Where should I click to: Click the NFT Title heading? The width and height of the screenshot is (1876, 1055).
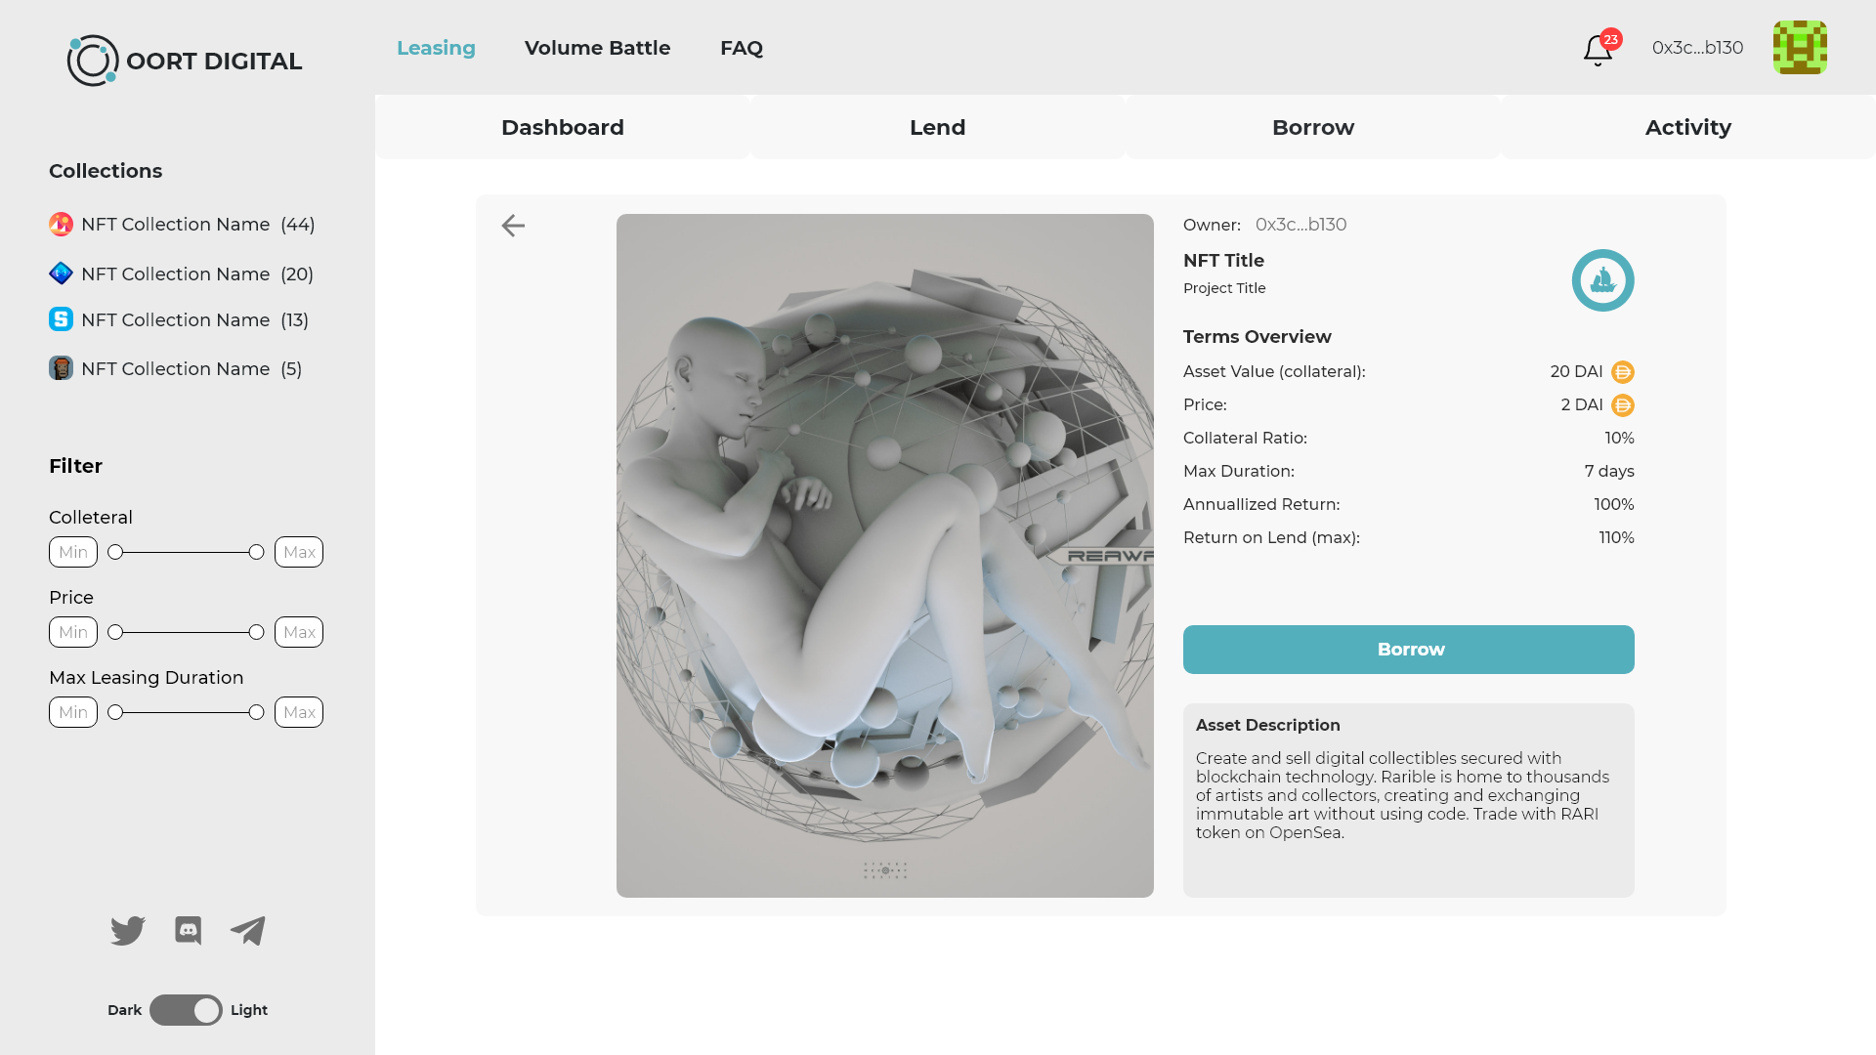tap(1223, 261)
